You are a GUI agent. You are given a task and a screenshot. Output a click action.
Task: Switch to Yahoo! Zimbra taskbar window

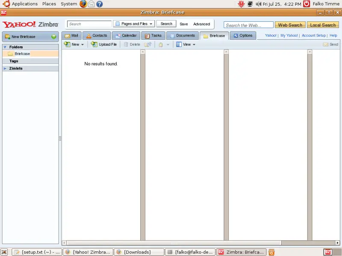click(x=88, y=252)
